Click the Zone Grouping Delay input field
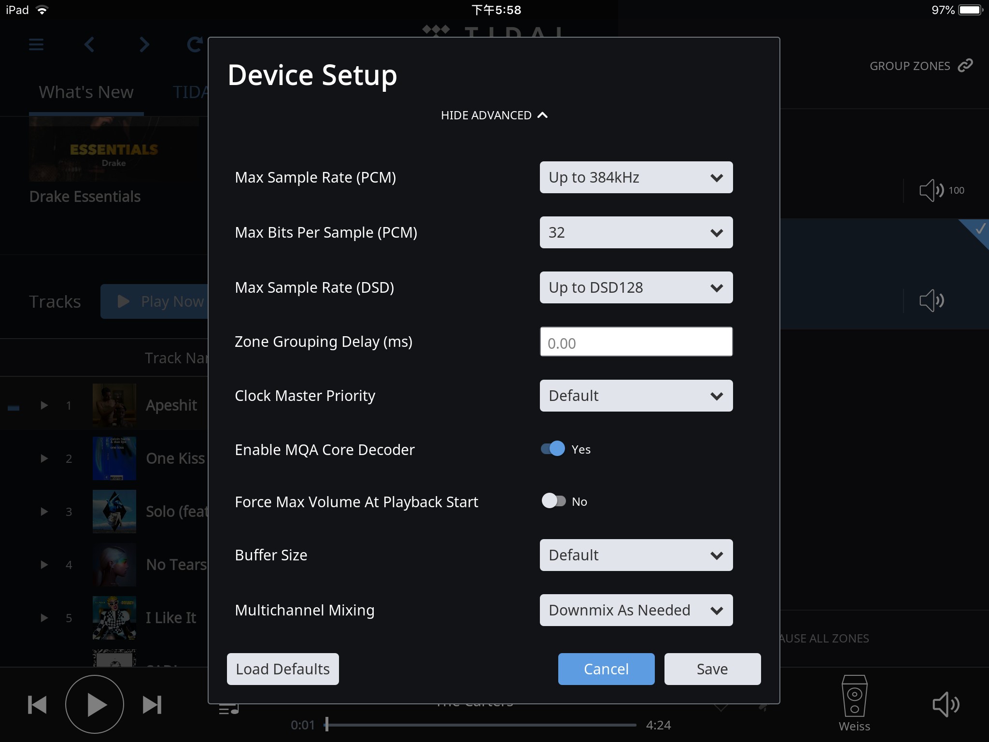This screenshot has width=989, height=742. click(x=636, y=342)
